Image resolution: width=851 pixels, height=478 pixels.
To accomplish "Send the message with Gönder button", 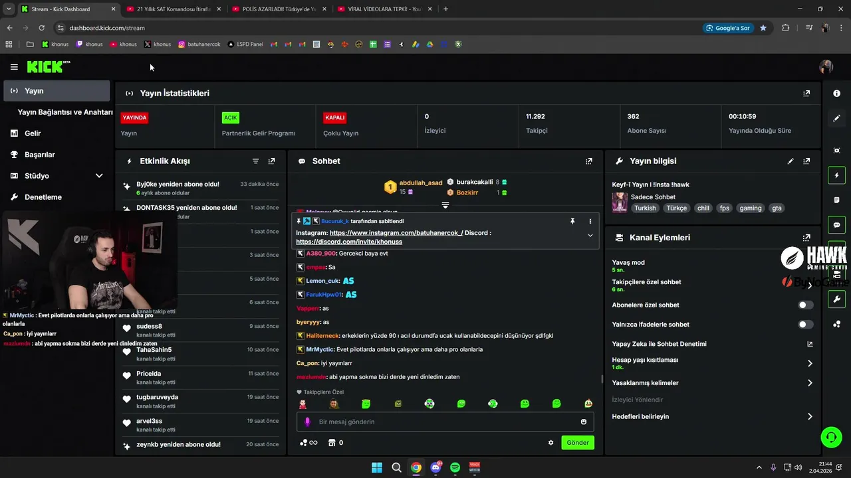I will tap(577, 443).
